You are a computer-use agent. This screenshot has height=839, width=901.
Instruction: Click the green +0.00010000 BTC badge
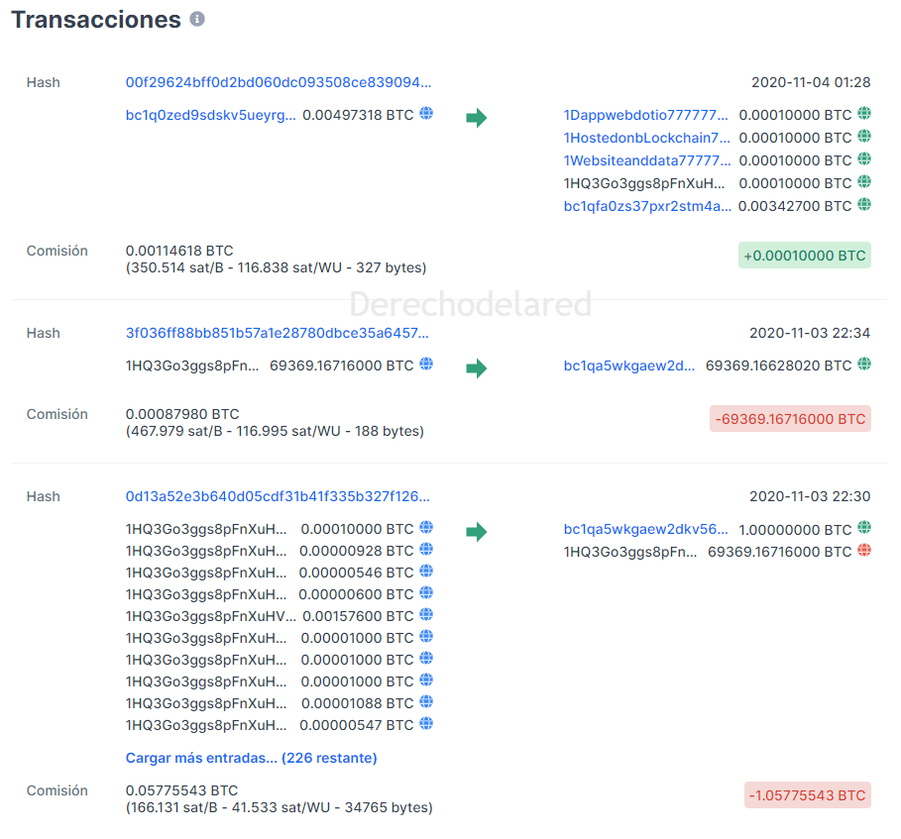[x=805, y=256]
